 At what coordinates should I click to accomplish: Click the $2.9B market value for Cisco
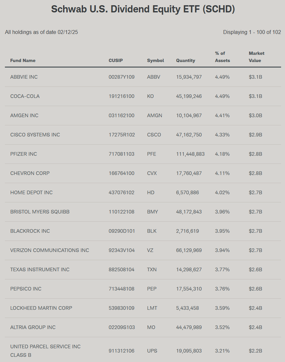(255, 134)
